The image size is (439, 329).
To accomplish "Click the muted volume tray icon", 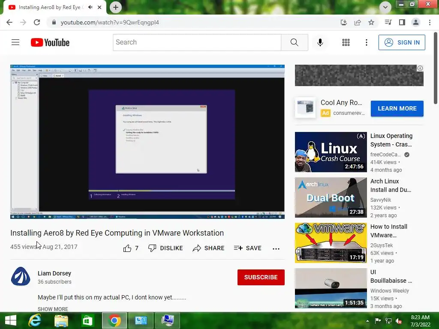I will (x=399, y=321).
